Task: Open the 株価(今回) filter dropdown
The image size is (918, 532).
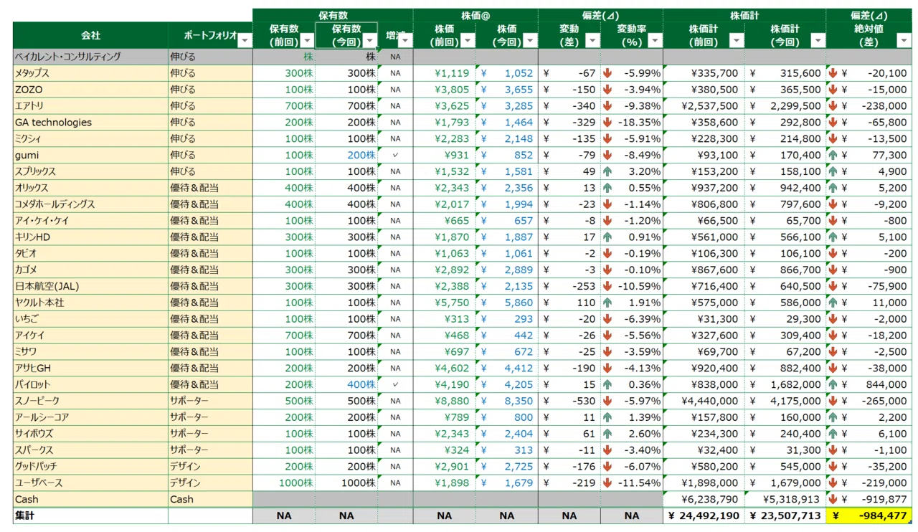Action: click(x=530, y=41)
